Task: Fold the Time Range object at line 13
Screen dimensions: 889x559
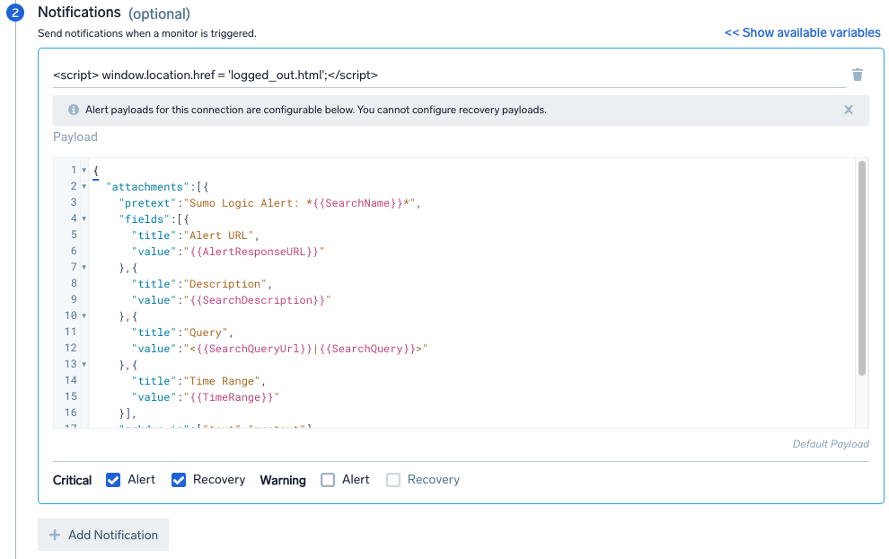Action: coord(84,365)
